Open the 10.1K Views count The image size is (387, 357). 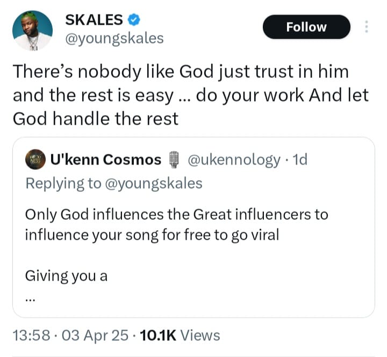pos(180,335)
